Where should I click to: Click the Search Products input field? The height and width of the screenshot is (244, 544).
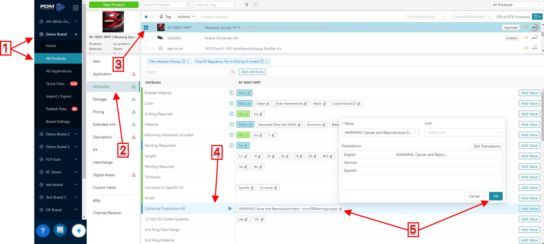coord(166,5)
